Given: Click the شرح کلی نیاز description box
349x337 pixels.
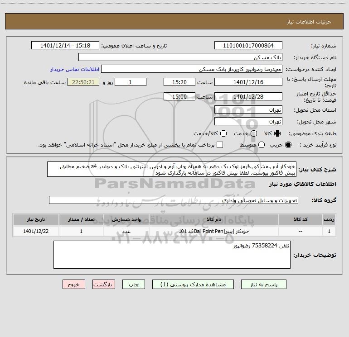Looking at the screenshot, I should (172, 170).
